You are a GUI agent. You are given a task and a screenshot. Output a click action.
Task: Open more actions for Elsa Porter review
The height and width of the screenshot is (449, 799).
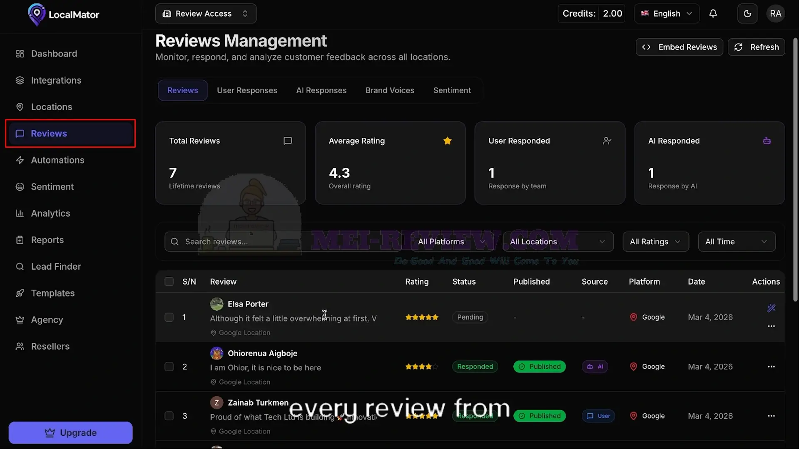click(x=771, y=326)
